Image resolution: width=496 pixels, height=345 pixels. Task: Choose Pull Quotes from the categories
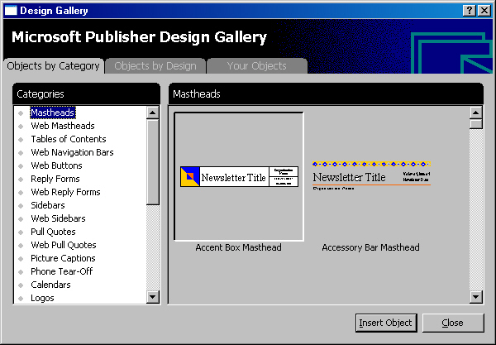click(x=53, y=232)
